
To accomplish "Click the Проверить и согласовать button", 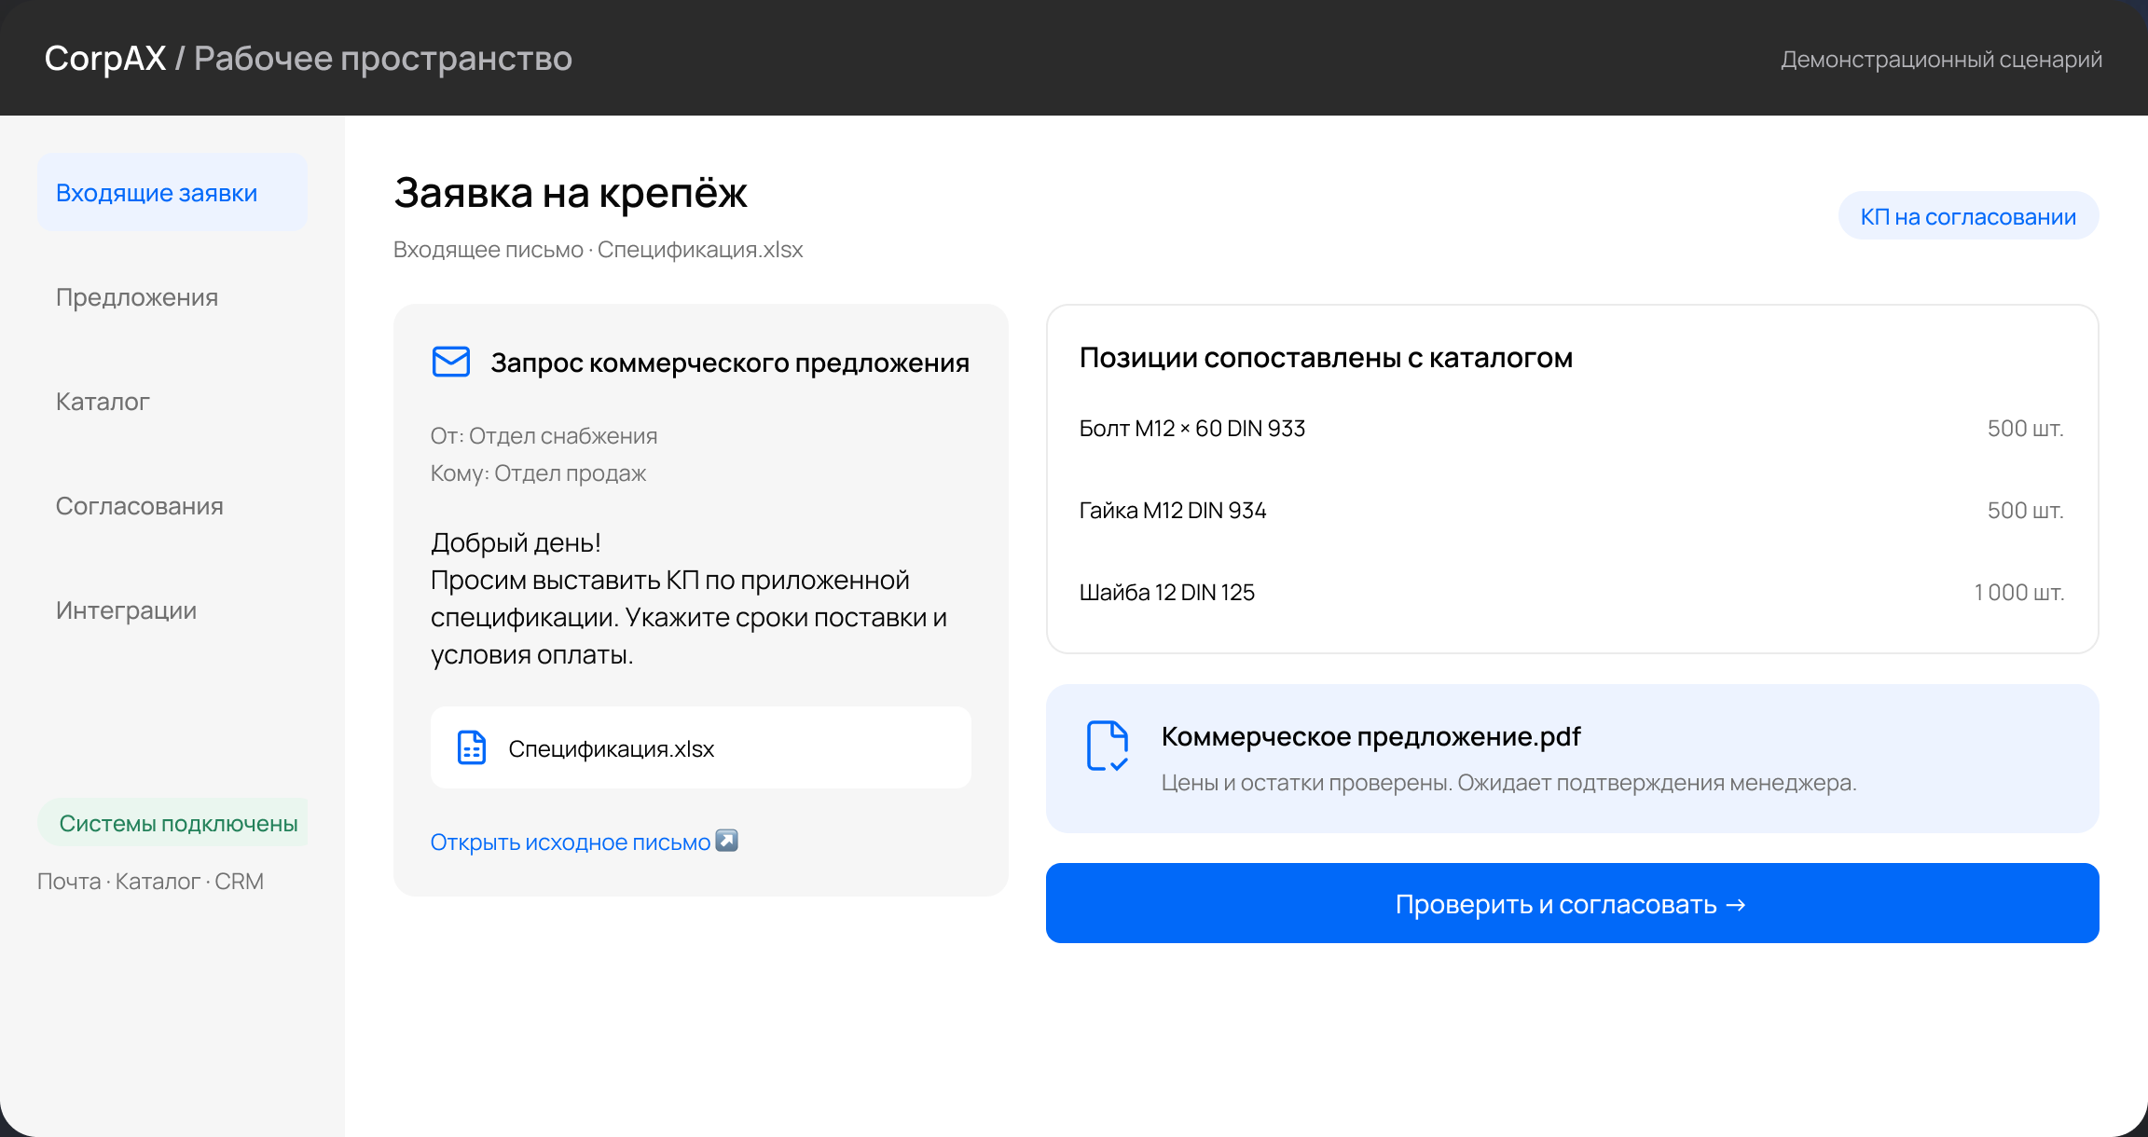I will [1572, 903].
